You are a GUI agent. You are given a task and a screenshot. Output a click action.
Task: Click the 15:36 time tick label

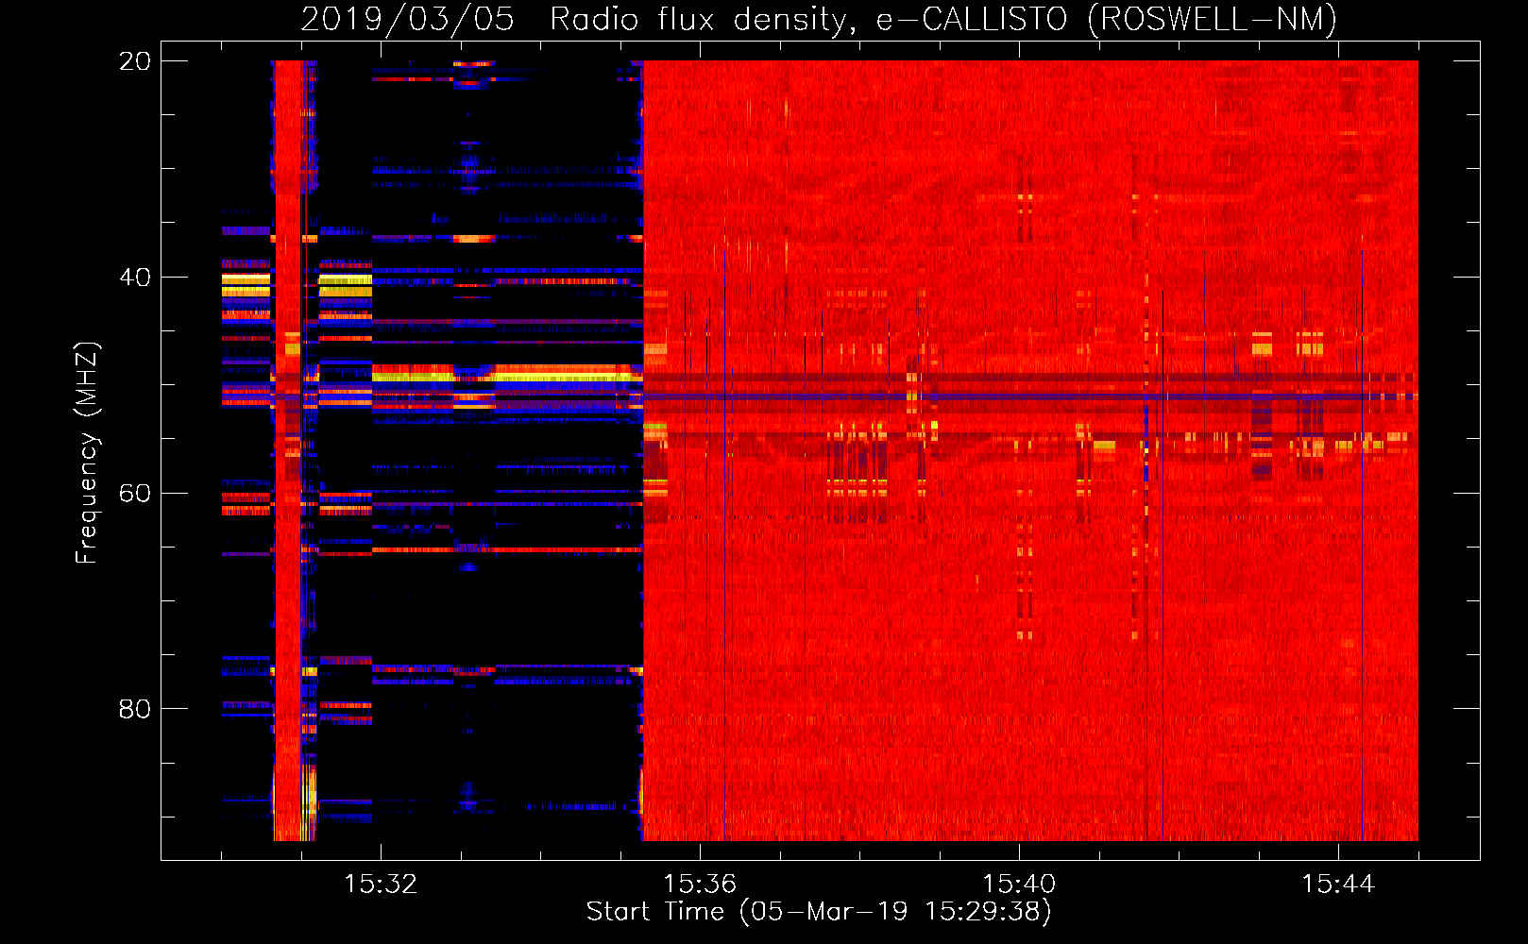(700, 885)
